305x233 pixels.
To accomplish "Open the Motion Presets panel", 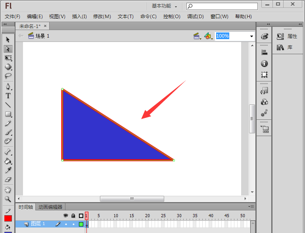I will click(x=264, y=113).
